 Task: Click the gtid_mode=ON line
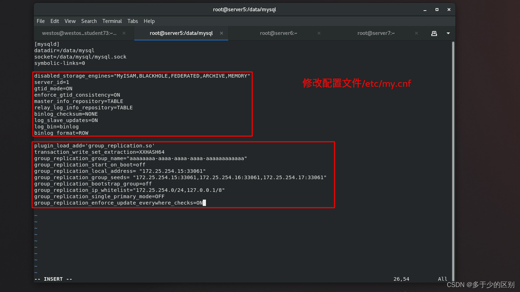click(53, 89)
